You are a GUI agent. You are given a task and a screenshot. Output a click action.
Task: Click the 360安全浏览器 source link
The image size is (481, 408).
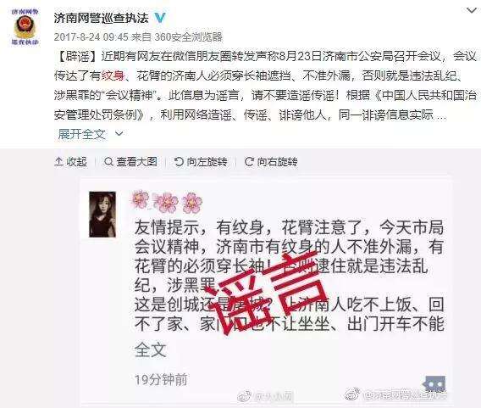188,36
